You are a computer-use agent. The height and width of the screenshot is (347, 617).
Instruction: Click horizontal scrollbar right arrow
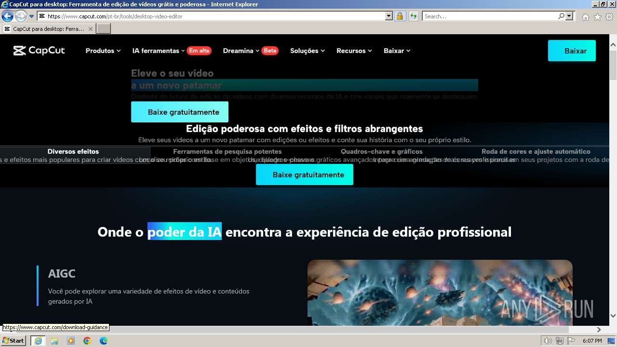click(x=599, y=330)
